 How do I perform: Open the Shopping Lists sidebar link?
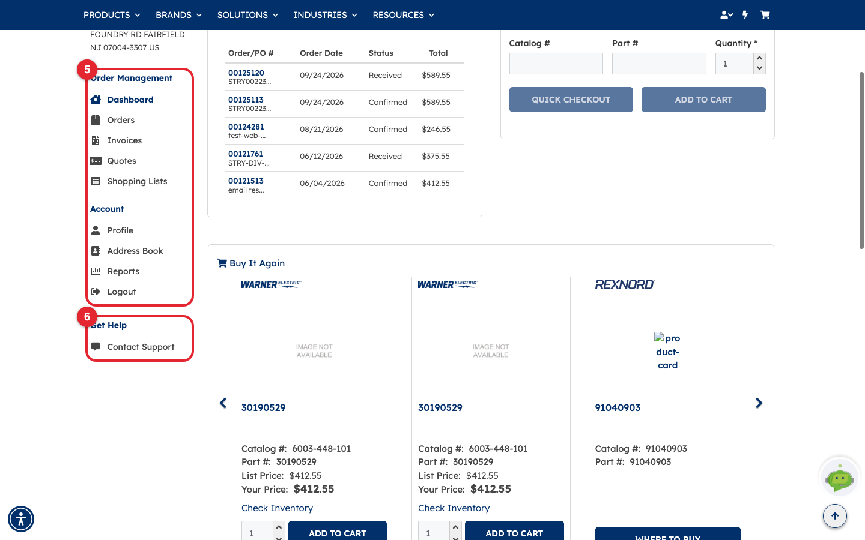(137, 181)
